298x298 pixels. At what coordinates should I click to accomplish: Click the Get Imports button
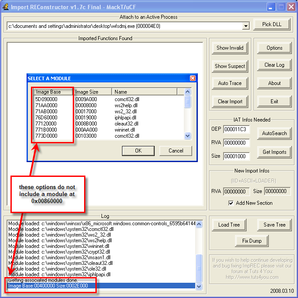[274, 152]
